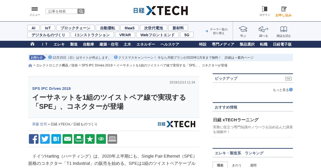321x168 pixels.
Task: Share article on Twitter
Action: pyautogui.click(x=45, y=139)
